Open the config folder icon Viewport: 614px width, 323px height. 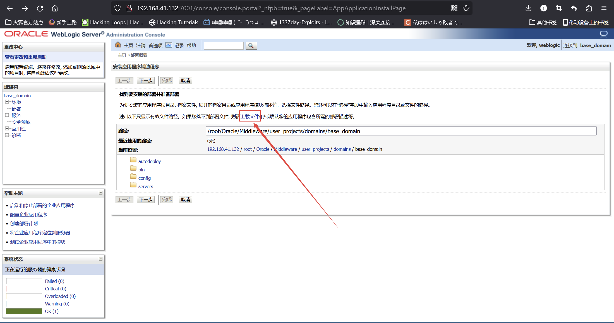133,177
